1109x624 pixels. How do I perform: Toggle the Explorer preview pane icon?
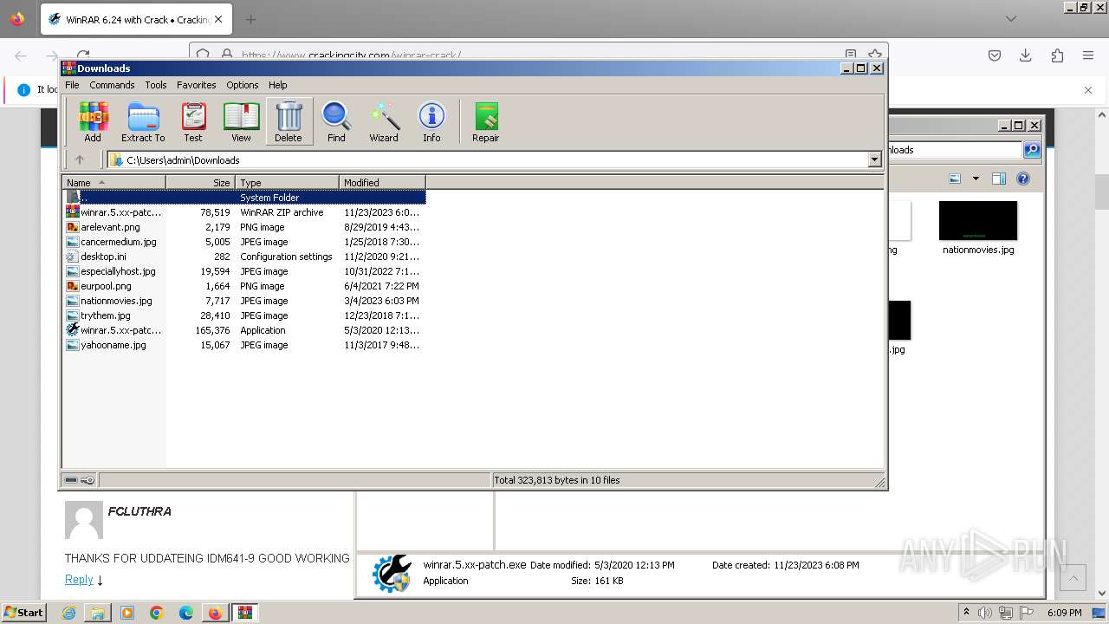999,179
